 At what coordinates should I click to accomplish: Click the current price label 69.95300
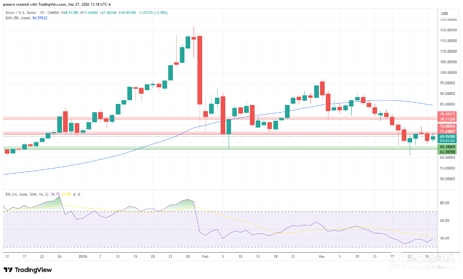448,137
